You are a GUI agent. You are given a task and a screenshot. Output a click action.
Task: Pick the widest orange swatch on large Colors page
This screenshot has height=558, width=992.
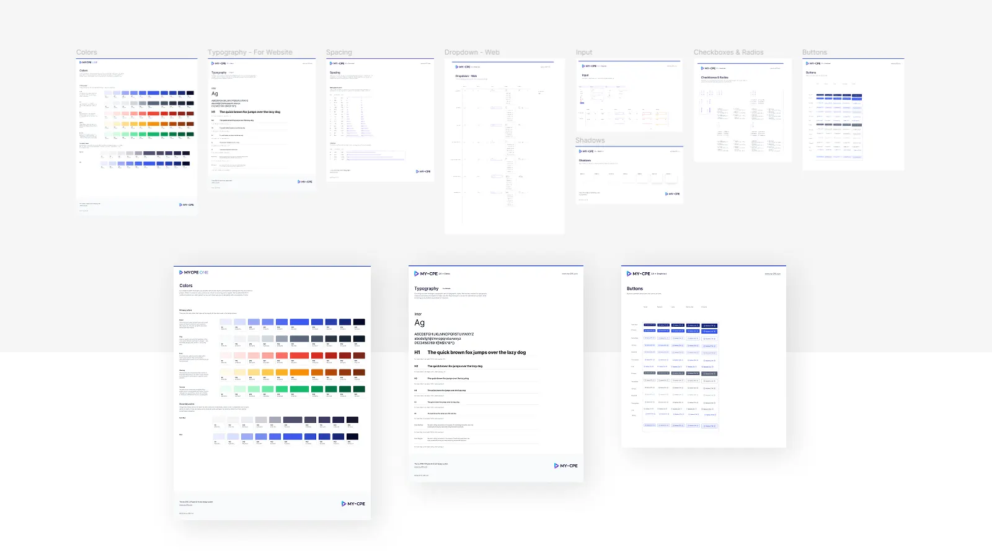coord(299,372)
